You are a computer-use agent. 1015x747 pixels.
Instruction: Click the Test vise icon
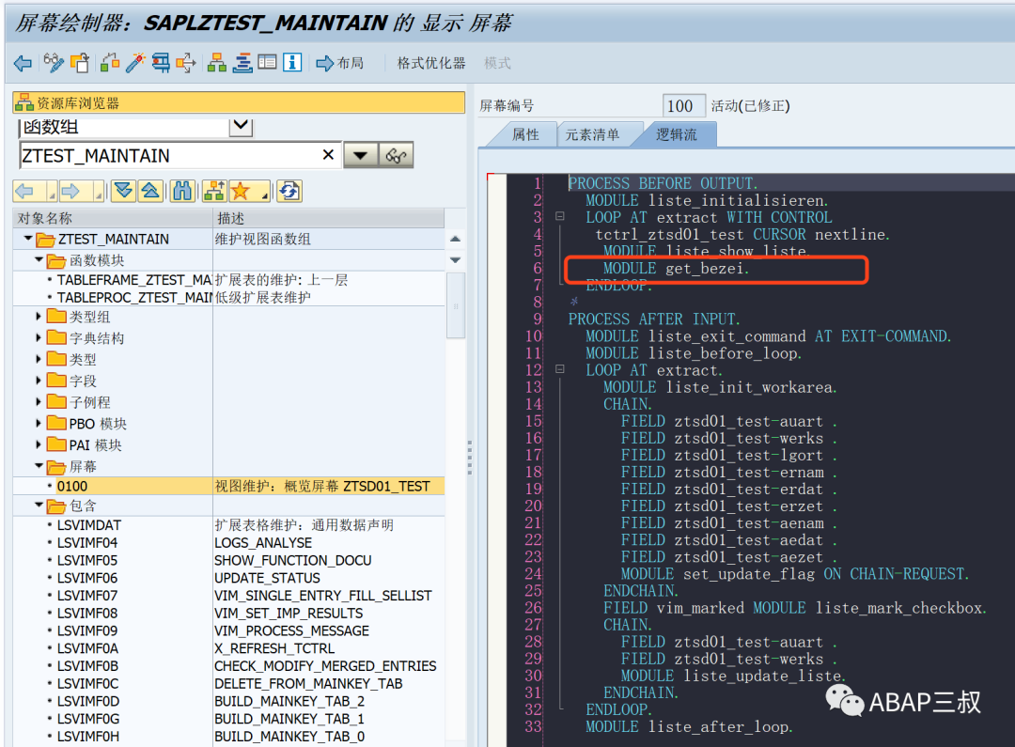tap(161, 63)
